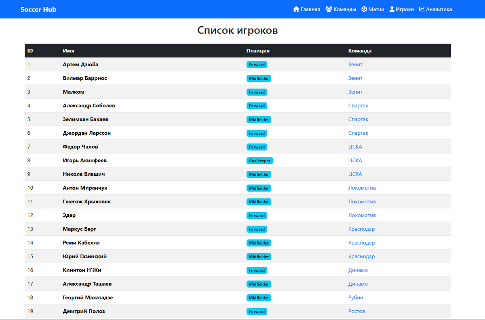Open the Главная menu item
Viewport: 485px width, 320px height.
306,9
